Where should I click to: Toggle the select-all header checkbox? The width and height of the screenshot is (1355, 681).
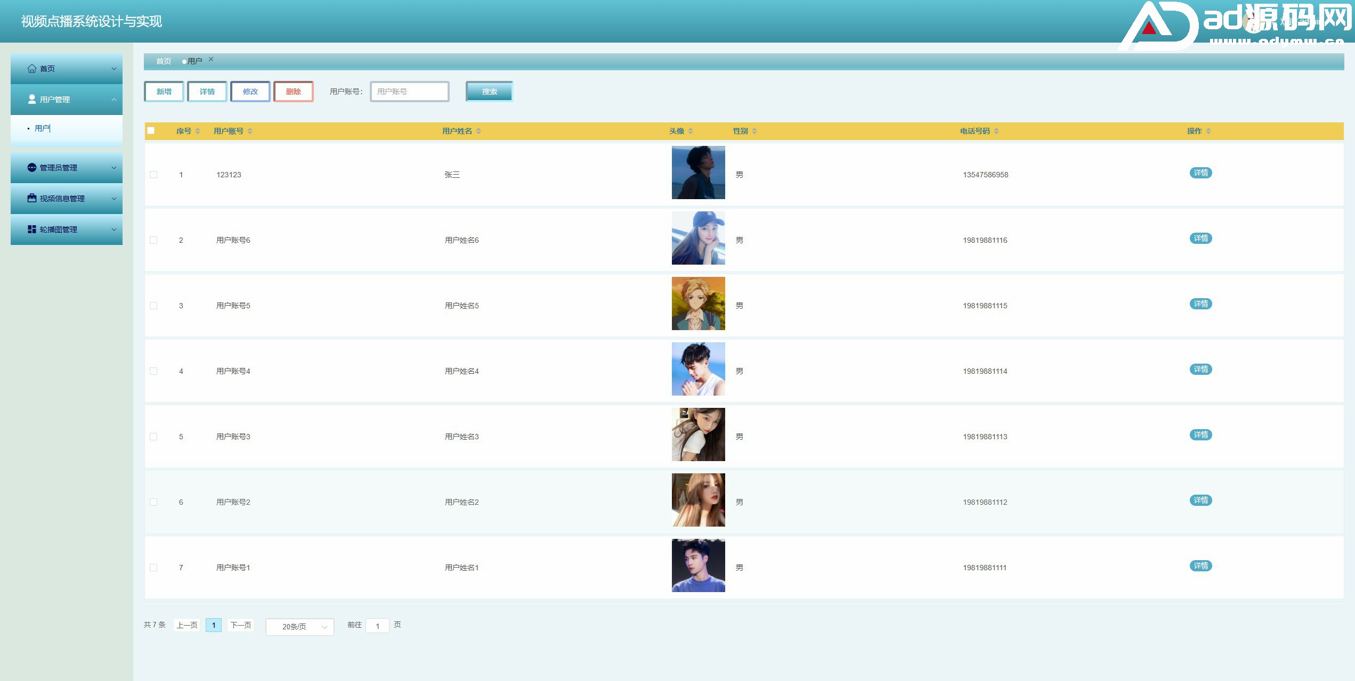[151, 131]
